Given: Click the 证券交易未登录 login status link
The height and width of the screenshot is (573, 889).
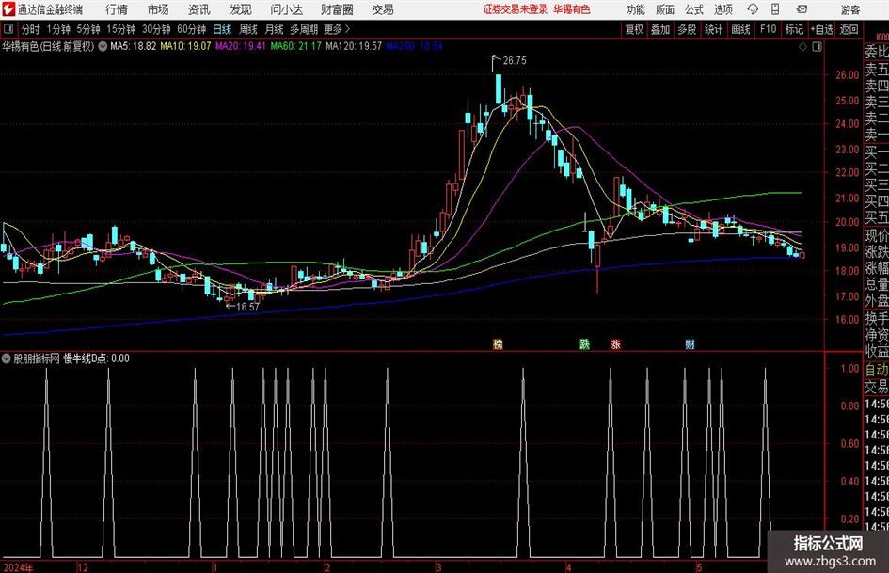Looking at the screenshot, I should click(516, 9).
